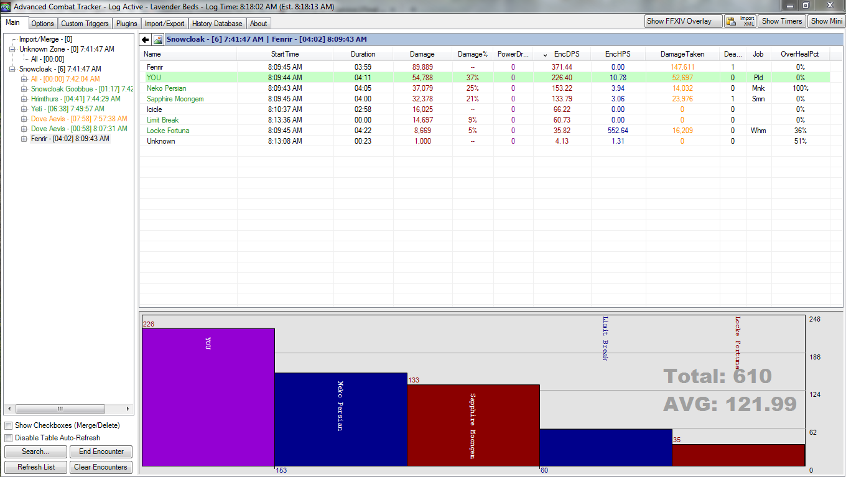Image resolution: width=846 pixels, height=477 pixels.
Task: Click the horizontal scrollbar thumb in encounter tree
Action: (x=60, y=409)
